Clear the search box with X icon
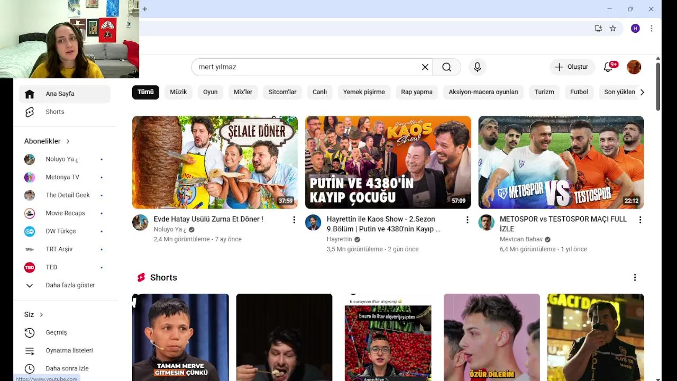 (425, 67)
